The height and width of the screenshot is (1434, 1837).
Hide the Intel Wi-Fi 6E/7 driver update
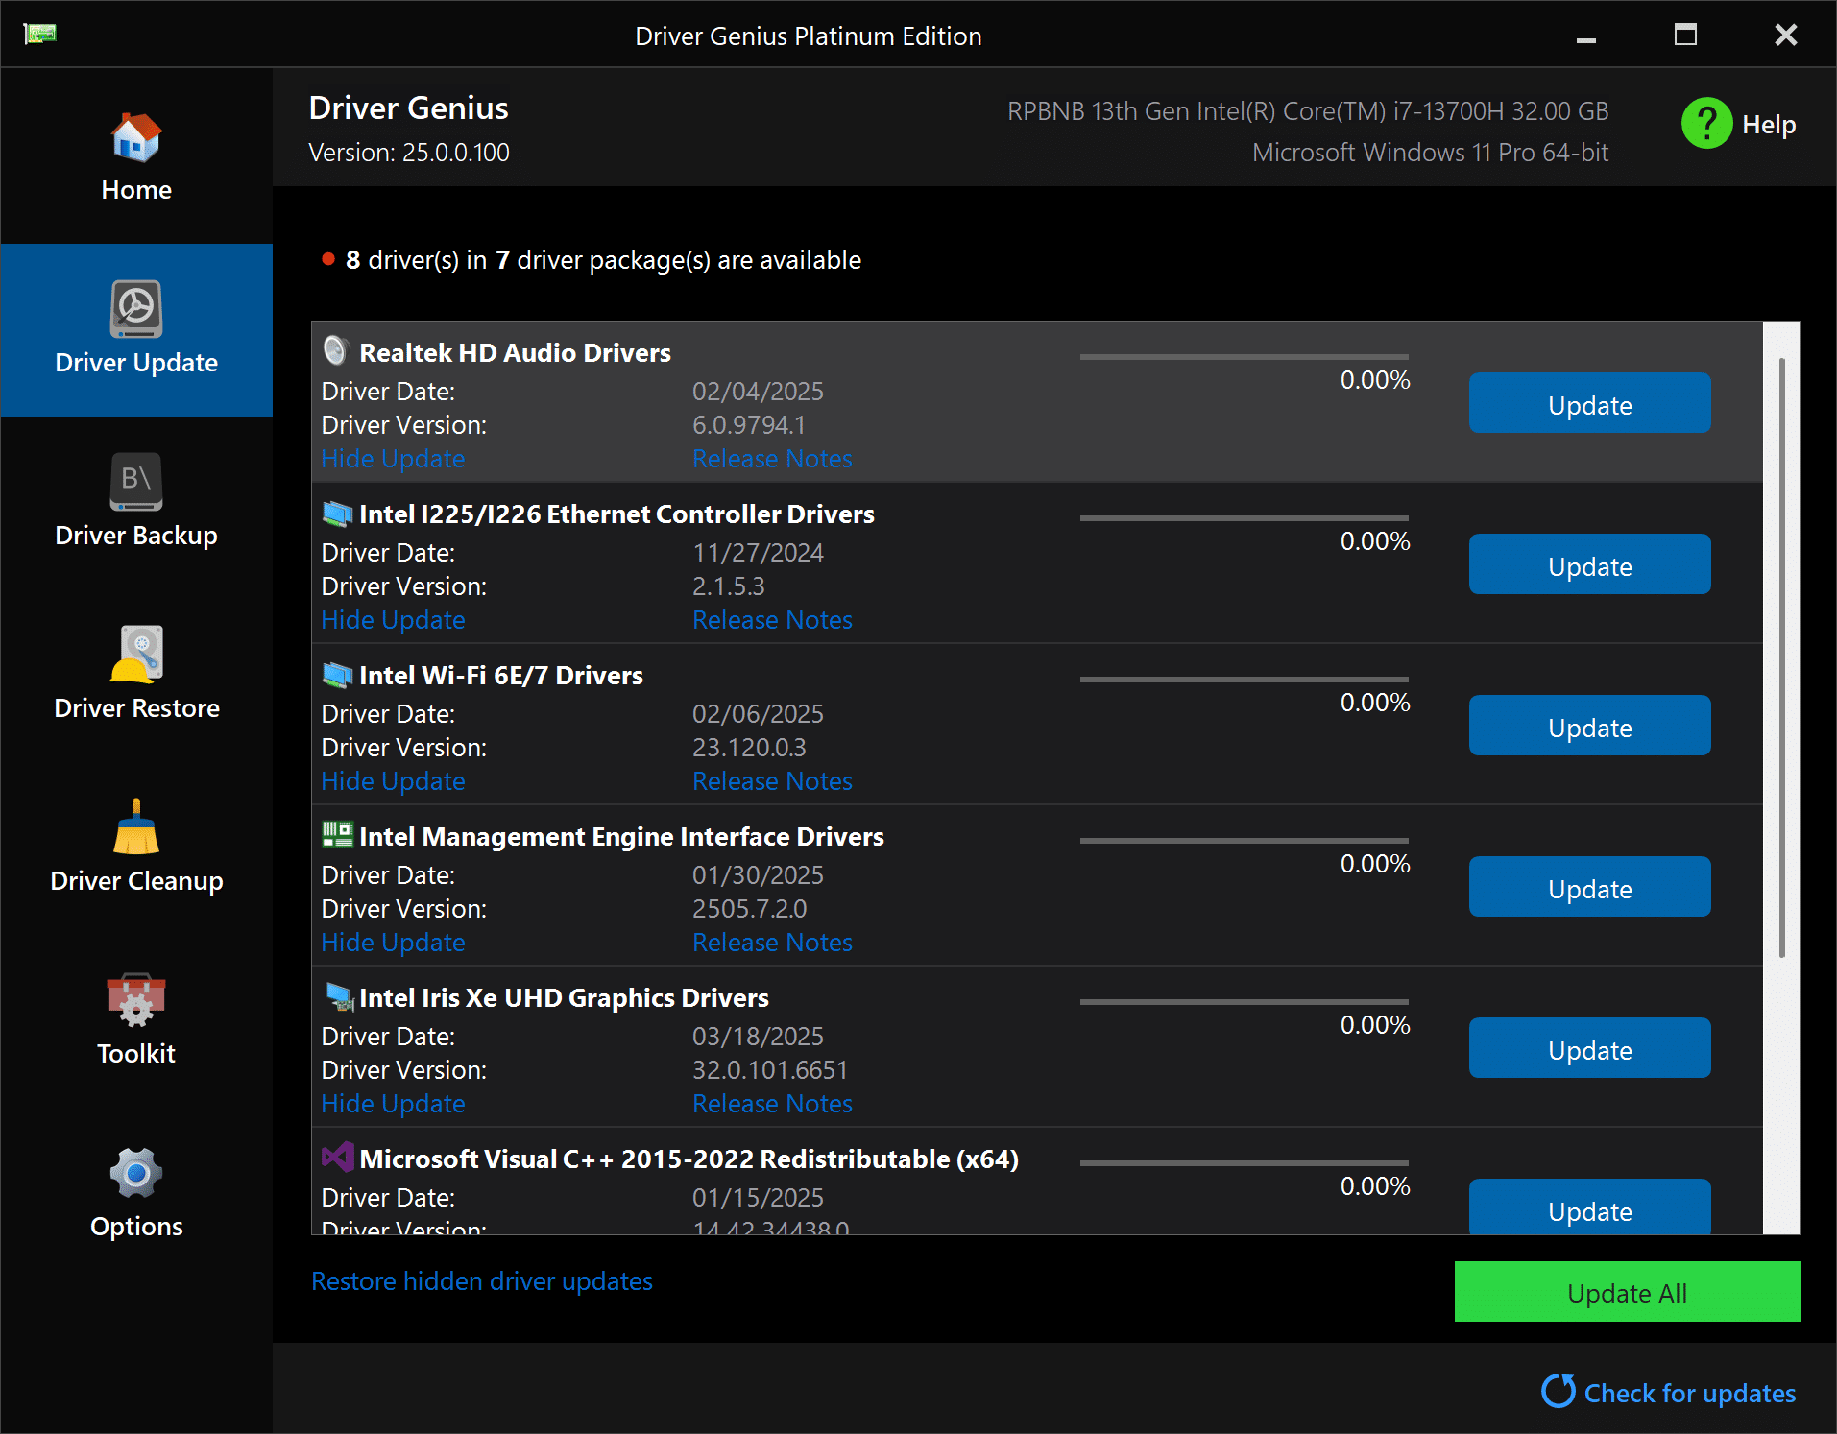393,781
